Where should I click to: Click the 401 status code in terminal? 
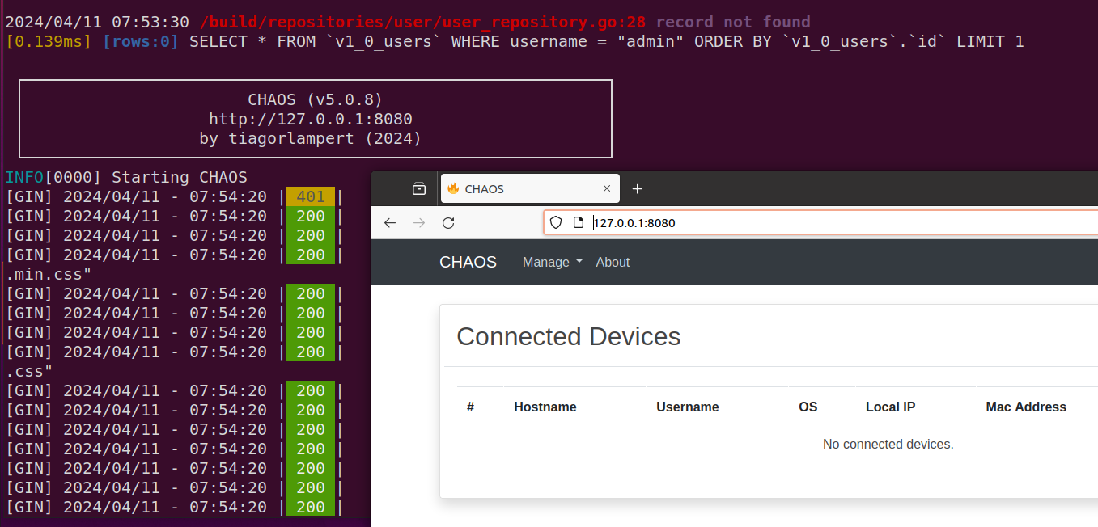tap(310, 196)
